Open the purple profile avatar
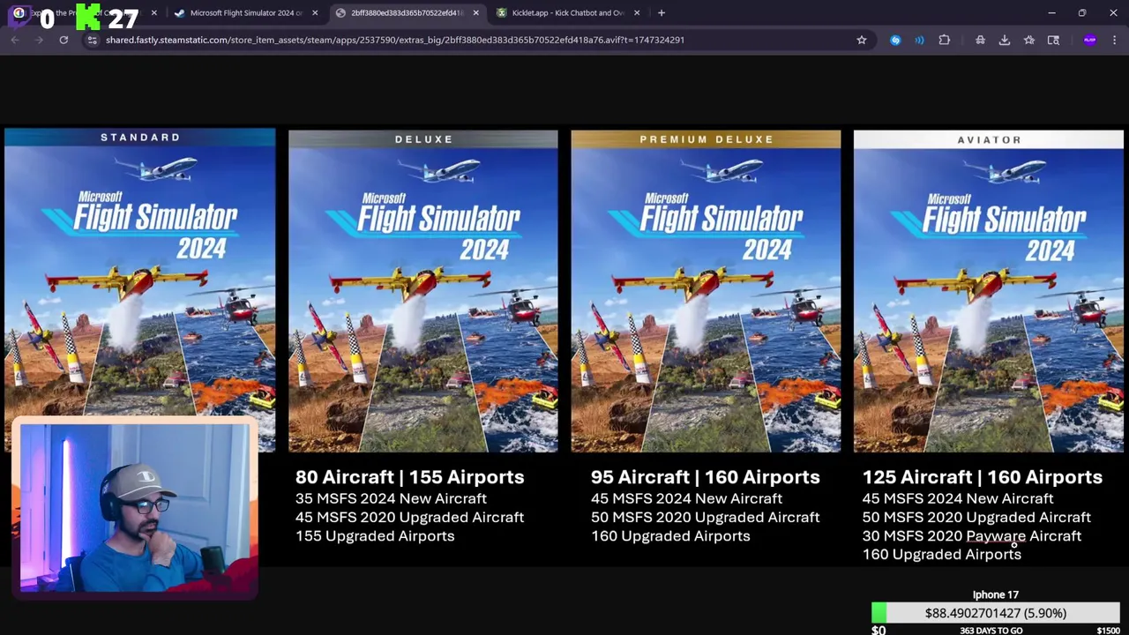The height and width of the screenshot is (635, 1129). (x=1090, y=40)
